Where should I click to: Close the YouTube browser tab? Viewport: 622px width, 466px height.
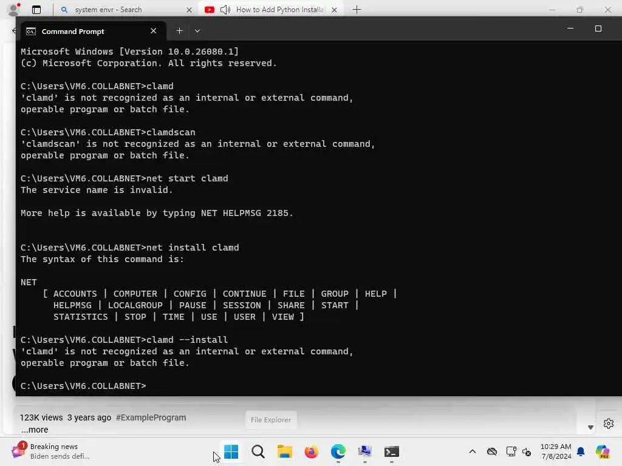pos(335,10)
